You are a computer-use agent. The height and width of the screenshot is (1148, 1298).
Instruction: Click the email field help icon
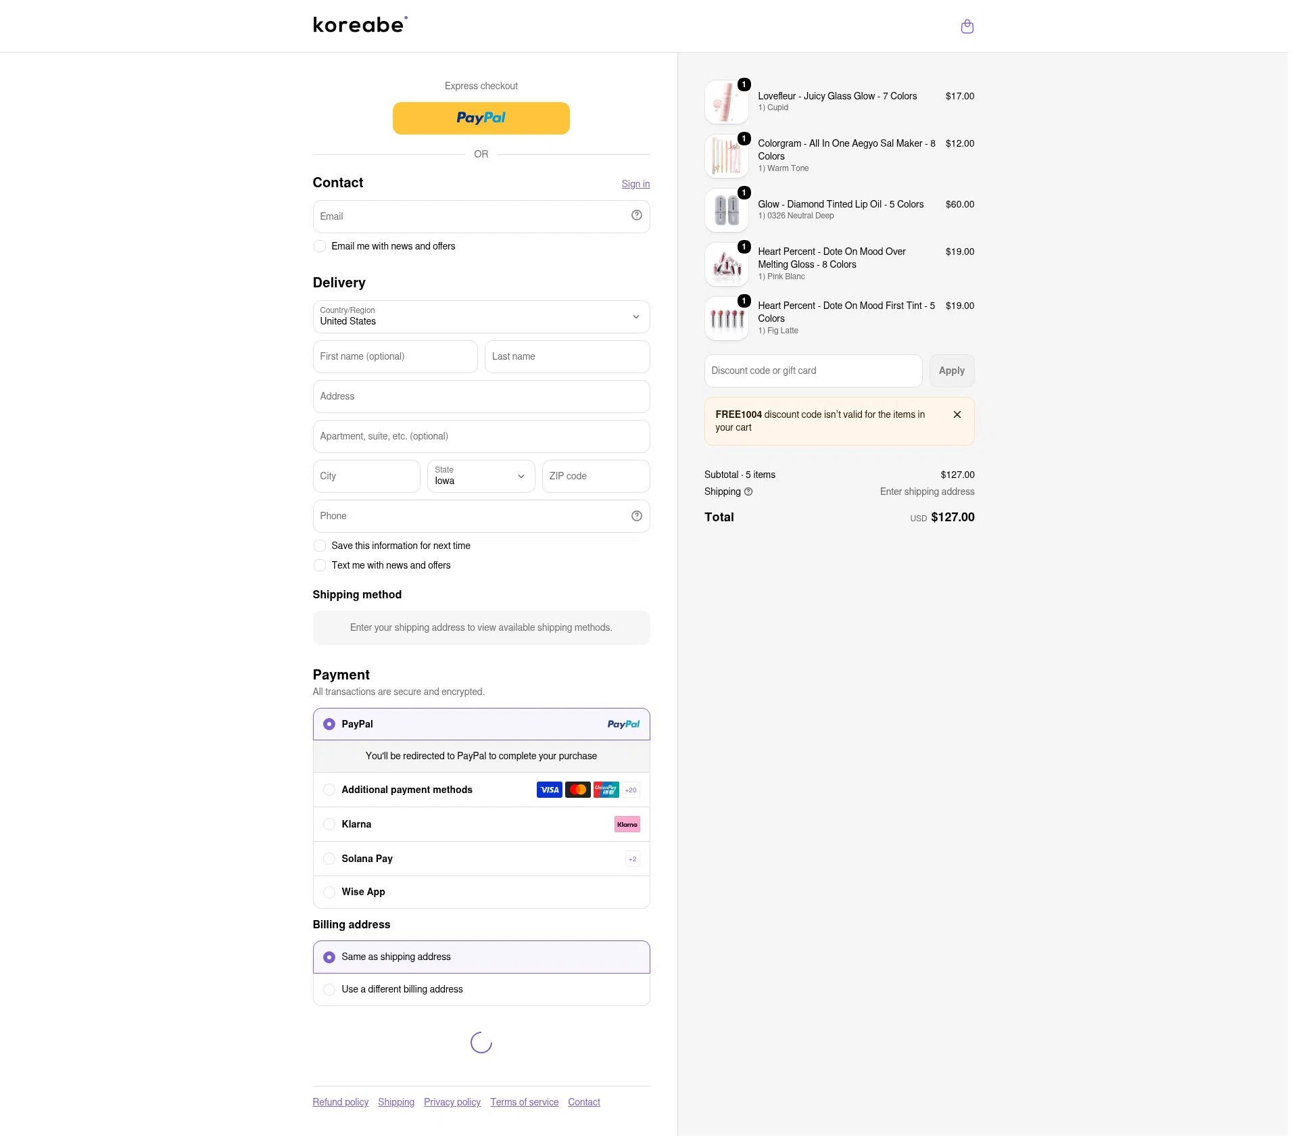[x=636, y=215]
